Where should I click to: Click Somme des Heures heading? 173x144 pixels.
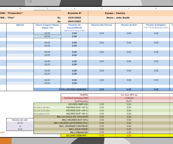pyautogui.click(x=102, y=25)
